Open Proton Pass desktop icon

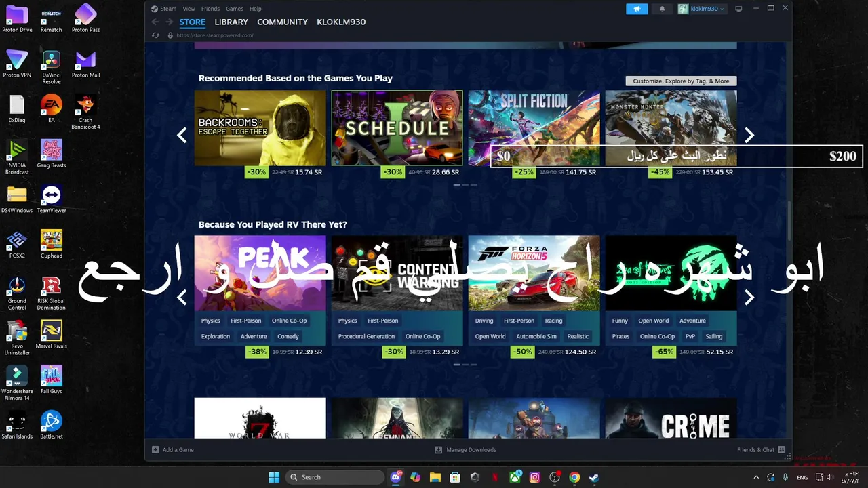pos(85,19)
